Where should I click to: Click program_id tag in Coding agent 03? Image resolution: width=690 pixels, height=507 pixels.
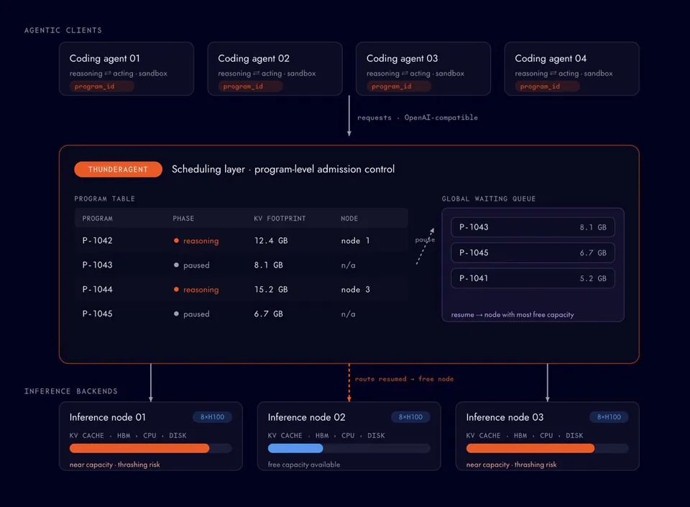pyautogui.click(x=399, y=86)
